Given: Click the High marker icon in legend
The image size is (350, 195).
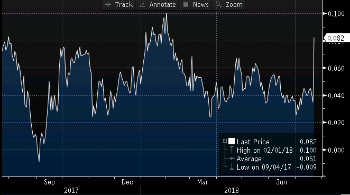Looking at the screenshot, I should pos(232,150).
